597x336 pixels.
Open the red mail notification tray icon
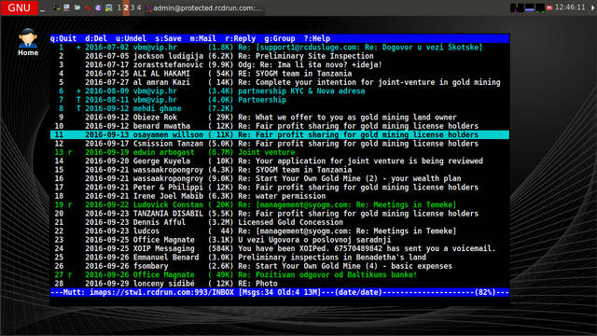coord(549,7)
